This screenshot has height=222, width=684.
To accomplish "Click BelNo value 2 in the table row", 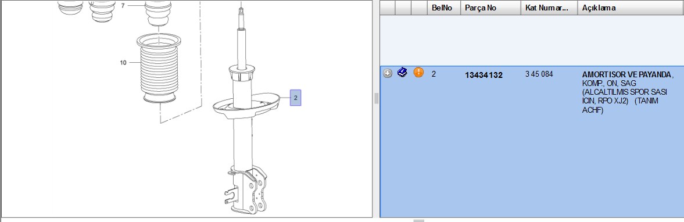I will click(434, 74).
